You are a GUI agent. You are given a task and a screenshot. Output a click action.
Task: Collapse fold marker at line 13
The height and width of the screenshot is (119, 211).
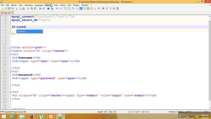[x=10, y=54]
